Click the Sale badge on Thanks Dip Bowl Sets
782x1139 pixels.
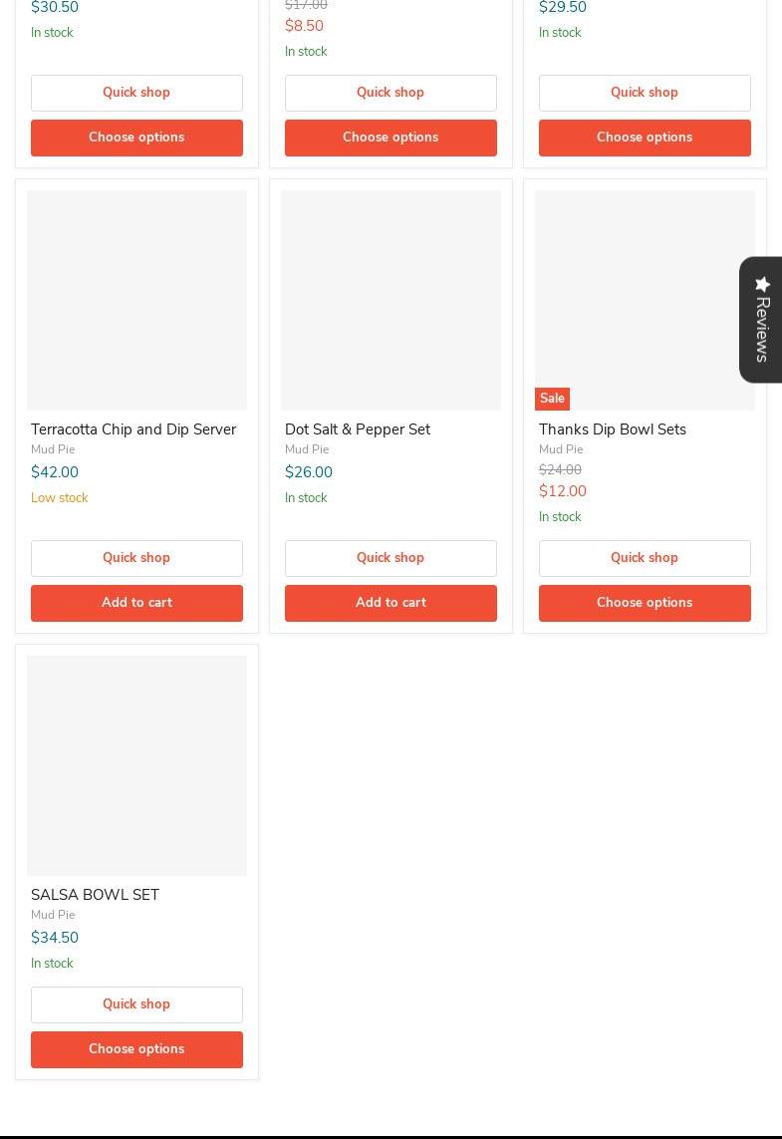point(552,399)
